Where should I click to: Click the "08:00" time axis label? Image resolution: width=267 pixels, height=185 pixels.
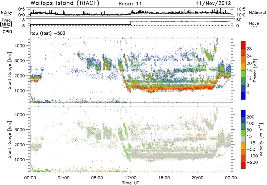tap(97, 178)
